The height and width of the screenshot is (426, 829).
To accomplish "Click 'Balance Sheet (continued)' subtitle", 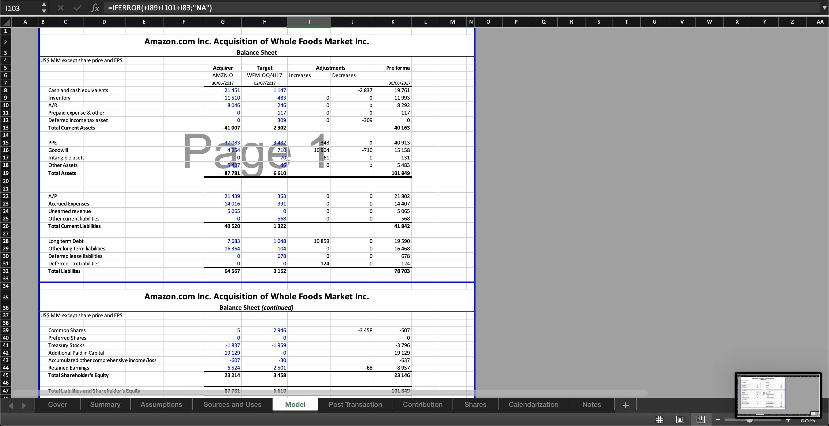I will tap(256, 308).
